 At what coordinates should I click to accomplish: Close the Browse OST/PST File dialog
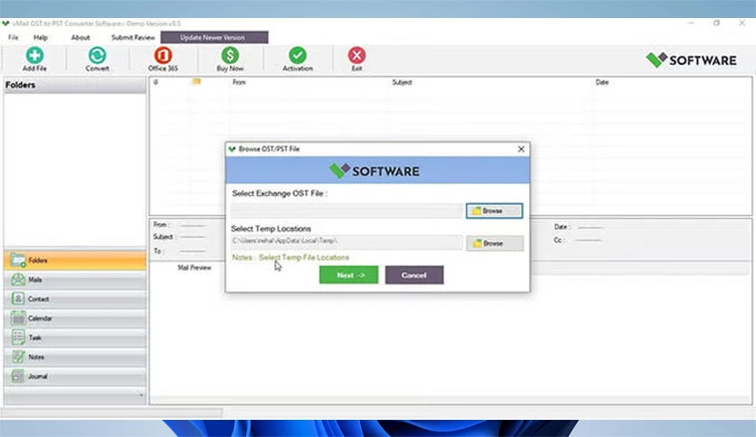coord(521,149)
